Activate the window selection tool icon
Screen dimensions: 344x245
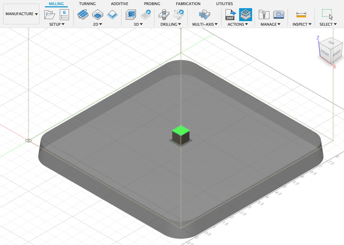327,14
